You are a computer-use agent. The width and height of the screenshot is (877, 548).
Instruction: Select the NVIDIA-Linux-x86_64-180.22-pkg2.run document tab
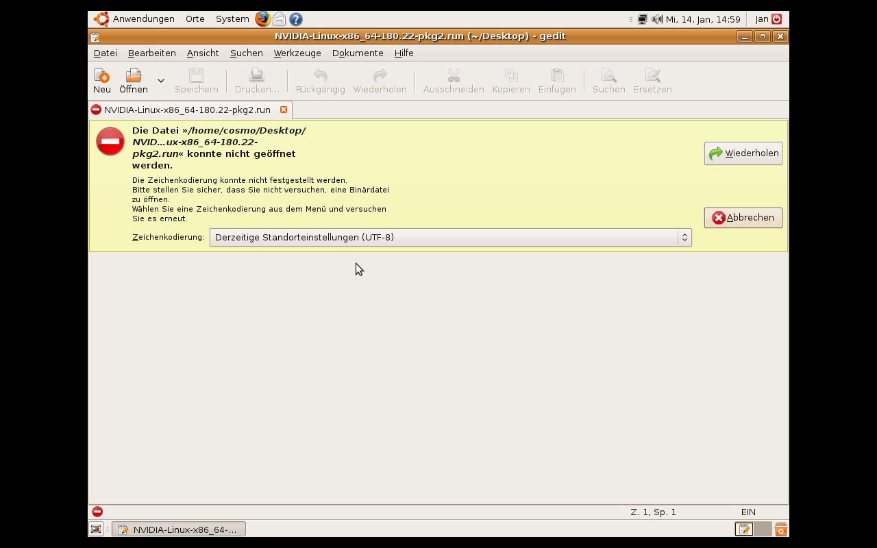point(186,110)
